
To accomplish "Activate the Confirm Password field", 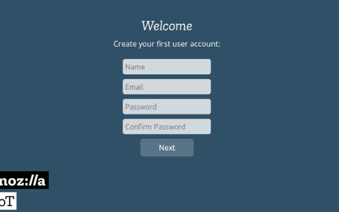I will coord(167,126).
